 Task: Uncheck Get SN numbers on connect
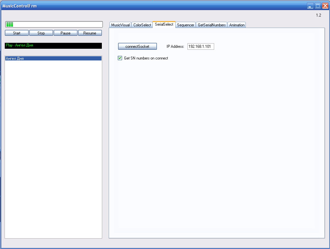[120, 58]
